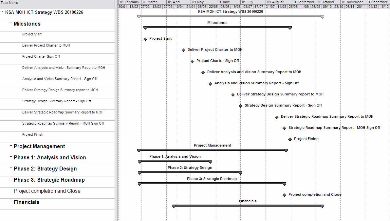The width and height of the screenshot is (390, 221).
Task: Click the 01 February timescale header
Action: [x=129, y=2]
